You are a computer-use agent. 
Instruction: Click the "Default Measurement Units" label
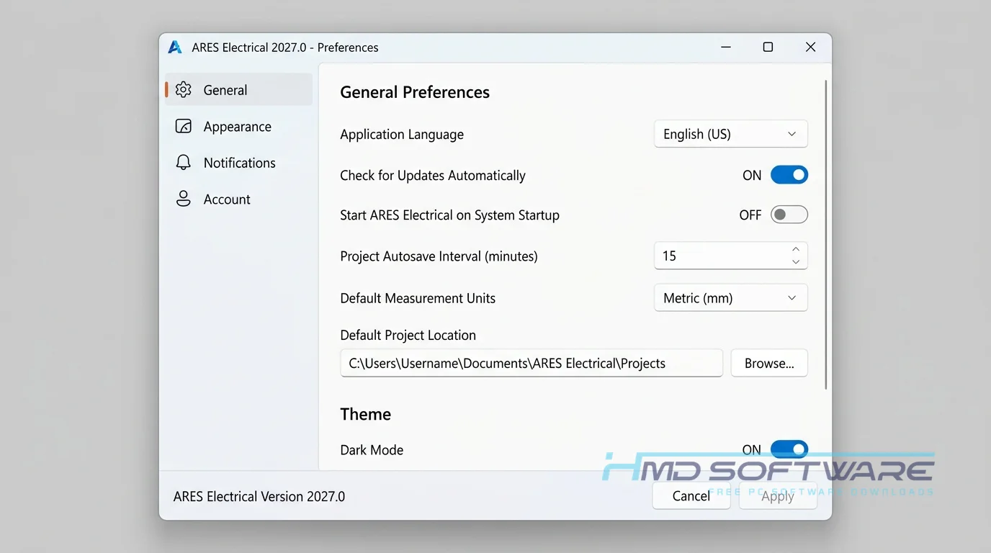[x=418, y=298]
